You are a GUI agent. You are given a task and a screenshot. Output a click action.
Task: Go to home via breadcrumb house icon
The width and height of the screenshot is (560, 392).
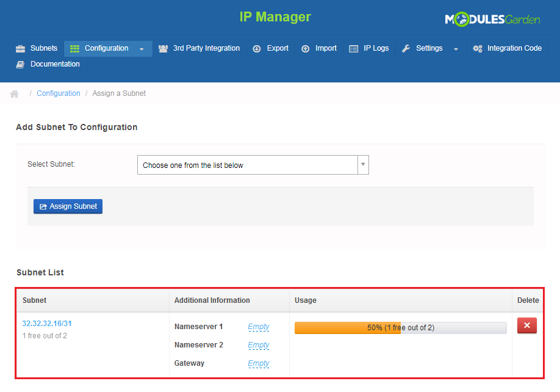14,93
